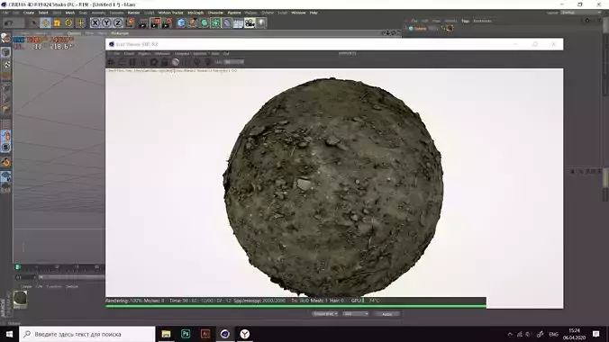Image resolution: width=609 pixels, height=342 pixels.
Task: Click Render View clapperboard icon
Action: 143,22
